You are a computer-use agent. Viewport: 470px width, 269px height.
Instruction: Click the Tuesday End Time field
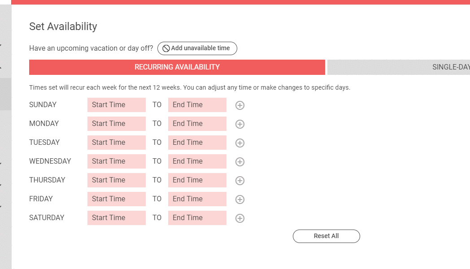[197, 143]
